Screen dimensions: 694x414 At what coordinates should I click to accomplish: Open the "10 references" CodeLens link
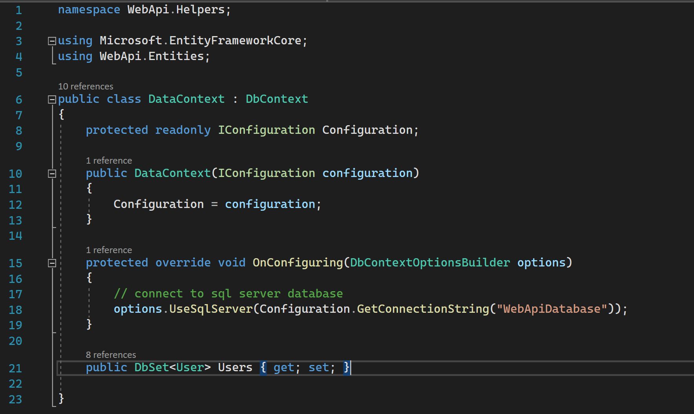(86, 86)
